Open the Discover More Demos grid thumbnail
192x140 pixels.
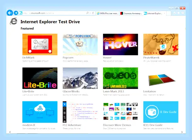coord(121,112)
